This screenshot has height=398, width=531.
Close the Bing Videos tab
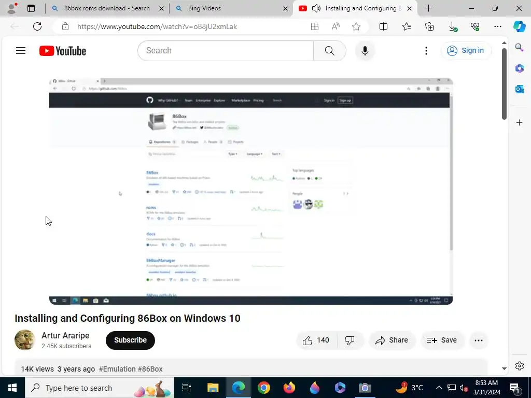click(286, 8)
